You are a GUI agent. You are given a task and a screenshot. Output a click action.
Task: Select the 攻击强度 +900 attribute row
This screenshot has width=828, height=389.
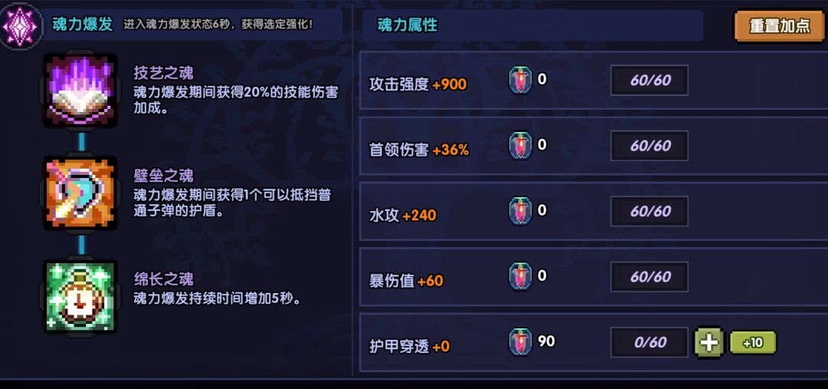click(x=418, y=84)
